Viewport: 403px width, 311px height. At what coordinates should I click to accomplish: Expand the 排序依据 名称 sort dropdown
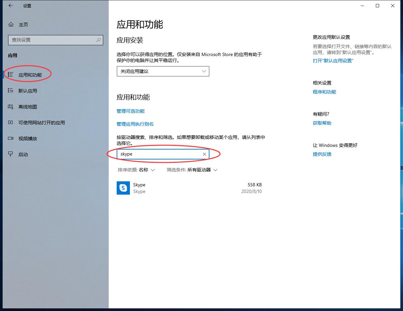click(x=137, y=170)
